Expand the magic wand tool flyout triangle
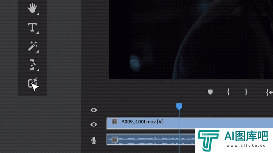This screenshot has width=273, height=153. click(x=37, y=51)
